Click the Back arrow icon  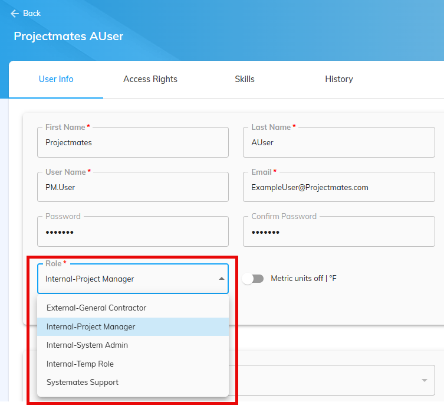[x=15, y=14]
